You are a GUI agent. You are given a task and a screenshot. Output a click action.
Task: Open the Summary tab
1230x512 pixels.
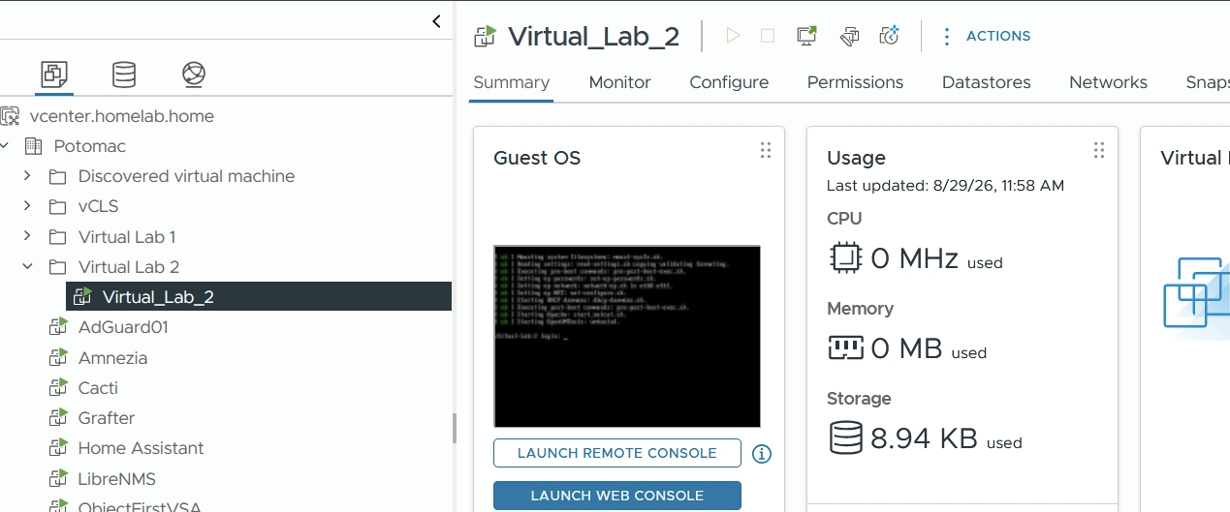tap(512, 82)
